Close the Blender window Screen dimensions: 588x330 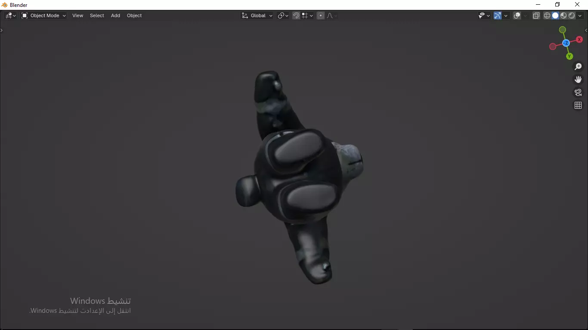[x=577, y=5]
